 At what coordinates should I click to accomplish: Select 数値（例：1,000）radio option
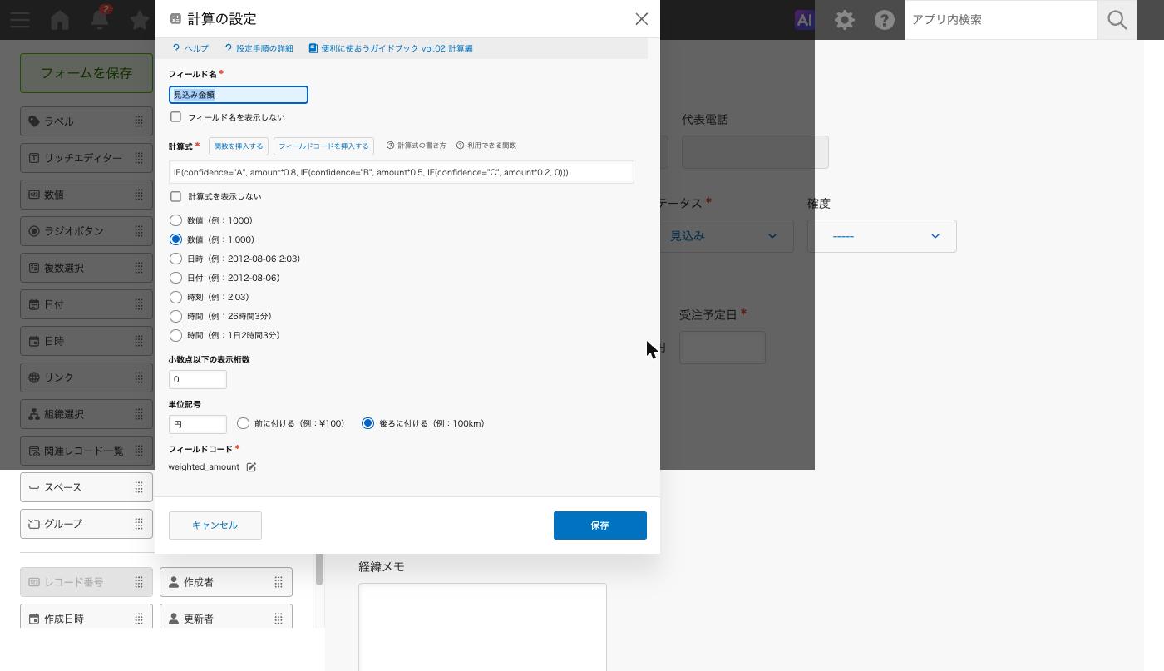point(175,239)
